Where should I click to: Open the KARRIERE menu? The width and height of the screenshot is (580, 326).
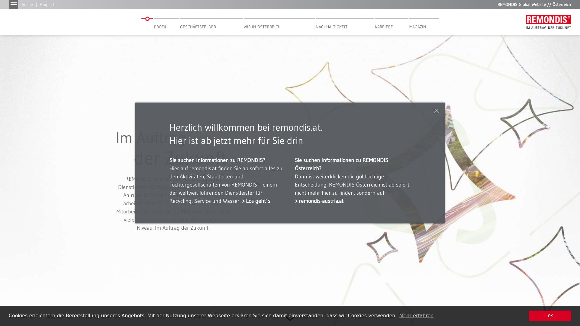[384, 27]
